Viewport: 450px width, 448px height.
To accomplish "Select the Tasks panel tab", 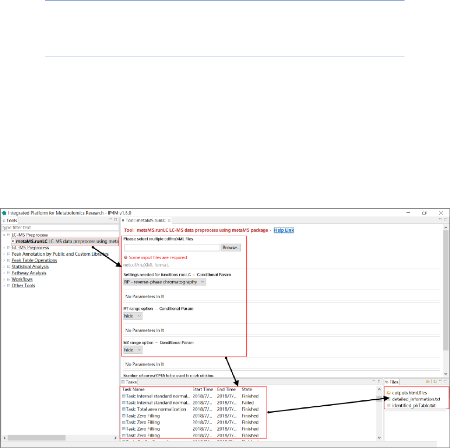I will (129, 382).
